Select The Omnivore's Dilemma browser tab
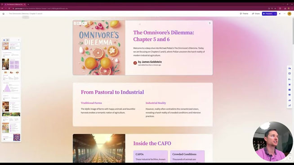Screen dimensions: 294x165 15,4
